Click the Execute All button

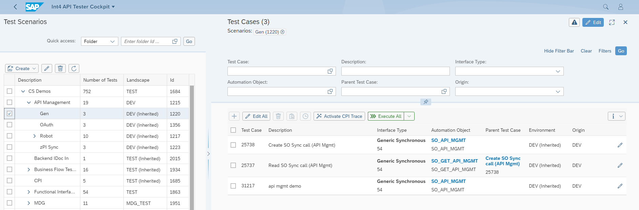386,116
